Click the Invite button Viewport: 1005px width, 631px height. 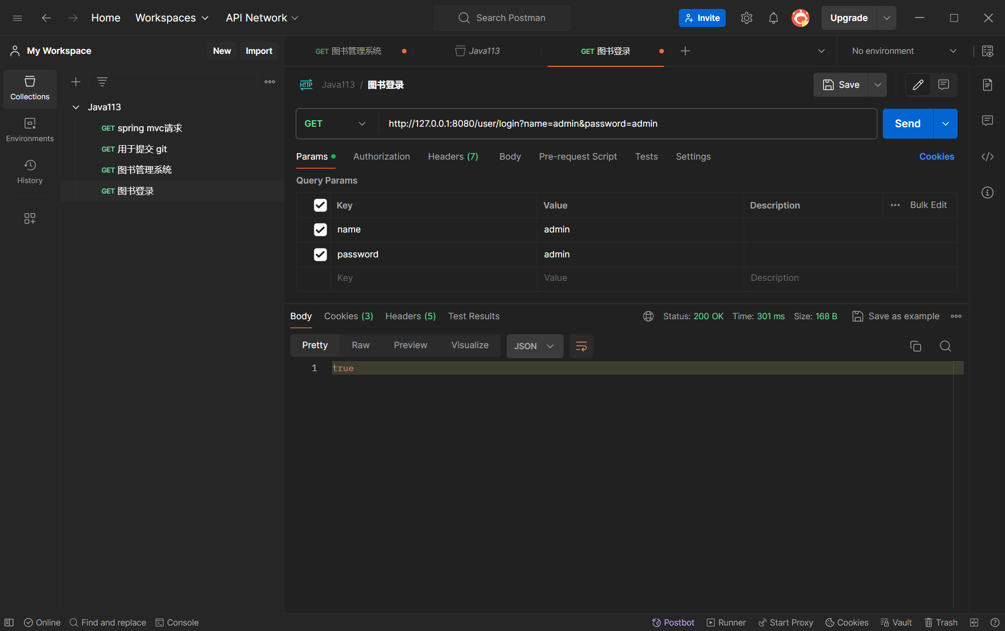pos(702,18)
